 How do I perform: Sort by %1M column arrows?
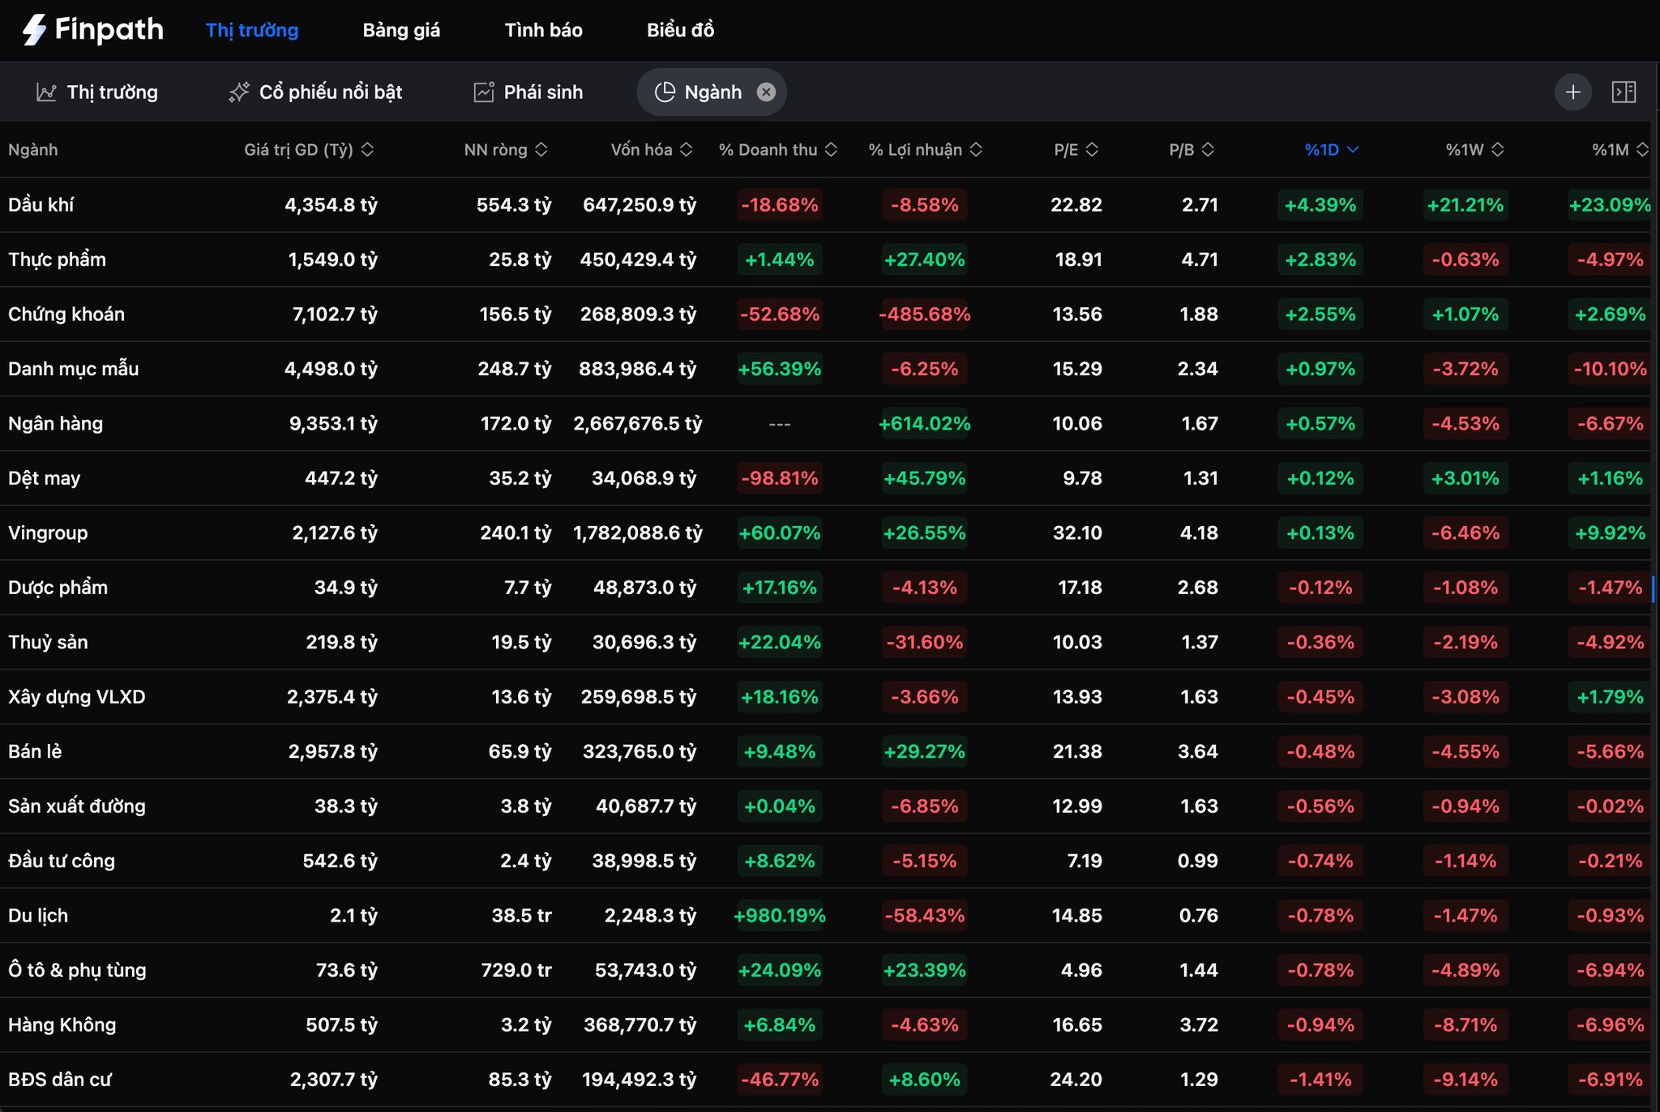tap(1642, 150)
